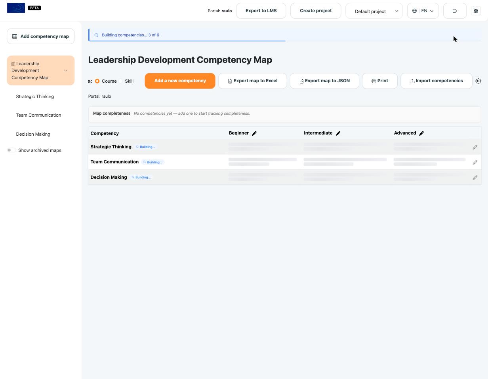Click the Decision Making competency name in table
The image size is (488, 379).
pyautogui.click(x=109, y=177)
